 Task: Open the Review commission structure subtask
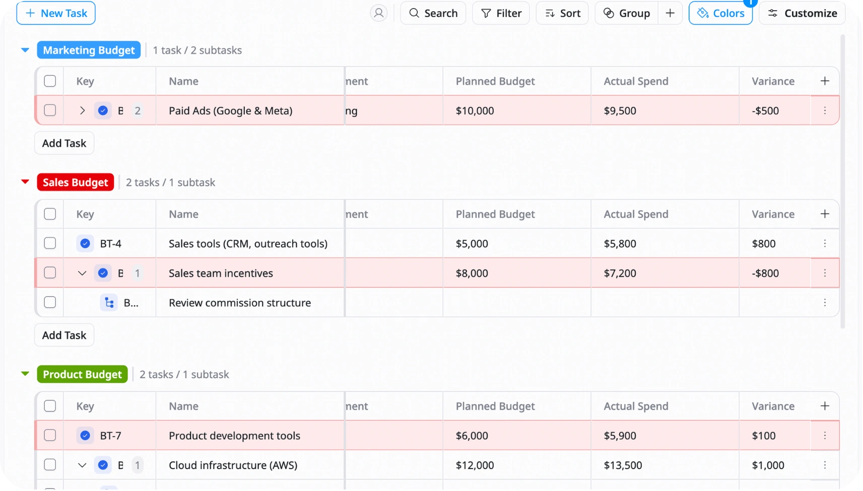click(240, 303)
